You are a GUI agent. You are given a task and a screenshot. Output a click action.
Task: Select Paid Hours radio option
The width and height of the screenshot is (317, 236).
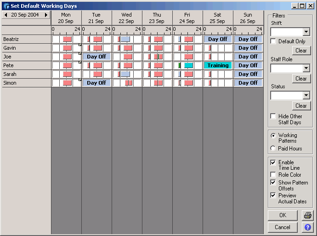click(273, 148)
